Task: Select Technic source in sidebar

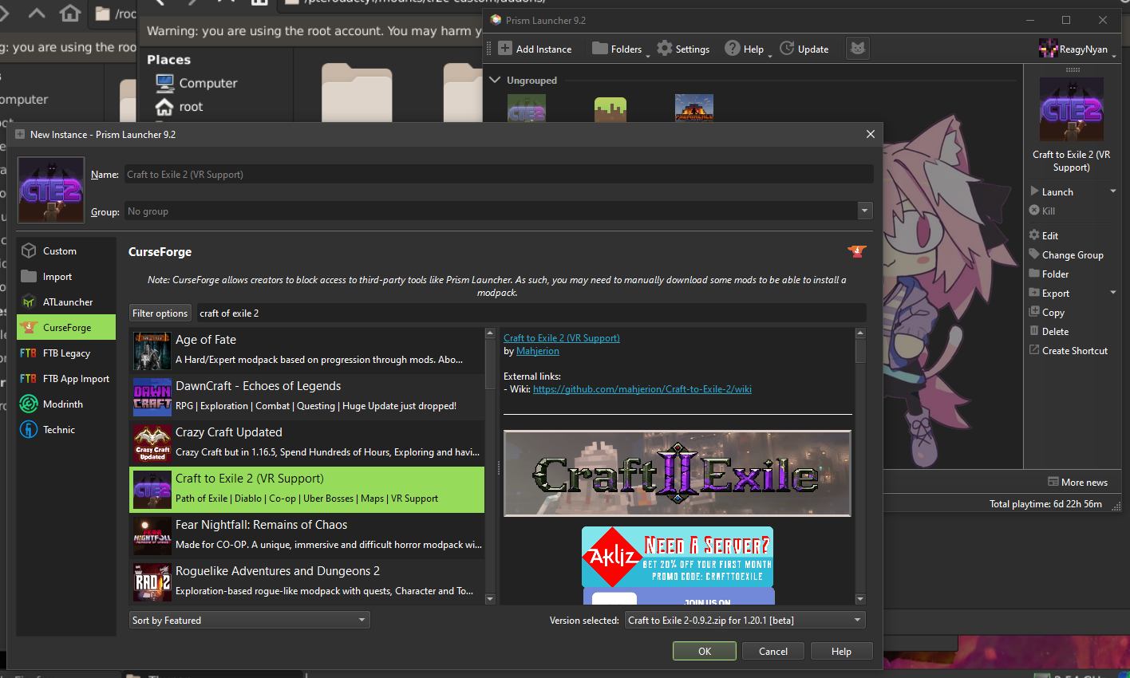Action: tap(66, 429)
